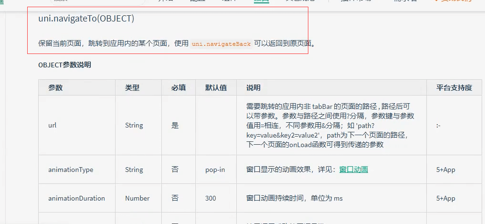The image size is (485, 224).
Task: Click the 保留当前页面 description sentence
Action: pyautogui.click(x=178, y=44)
